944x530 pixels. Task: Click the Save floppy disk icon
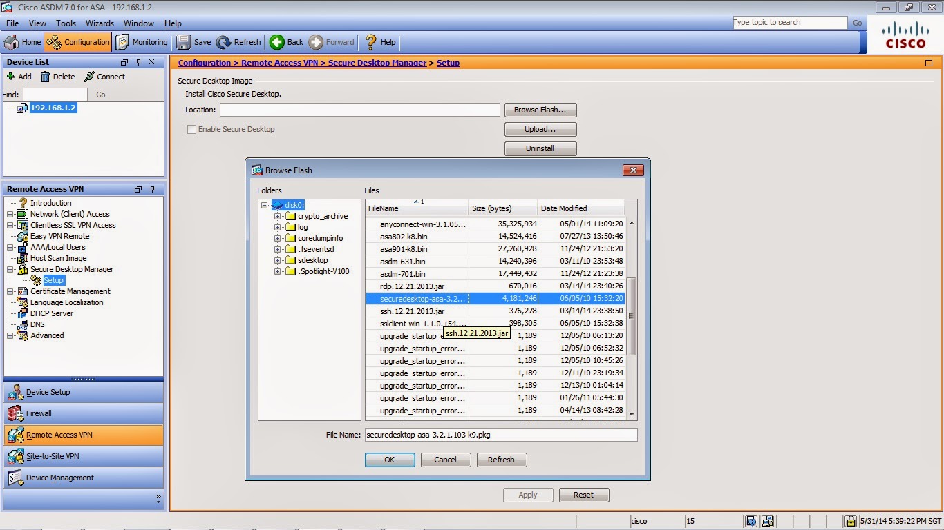click(184, 42)
